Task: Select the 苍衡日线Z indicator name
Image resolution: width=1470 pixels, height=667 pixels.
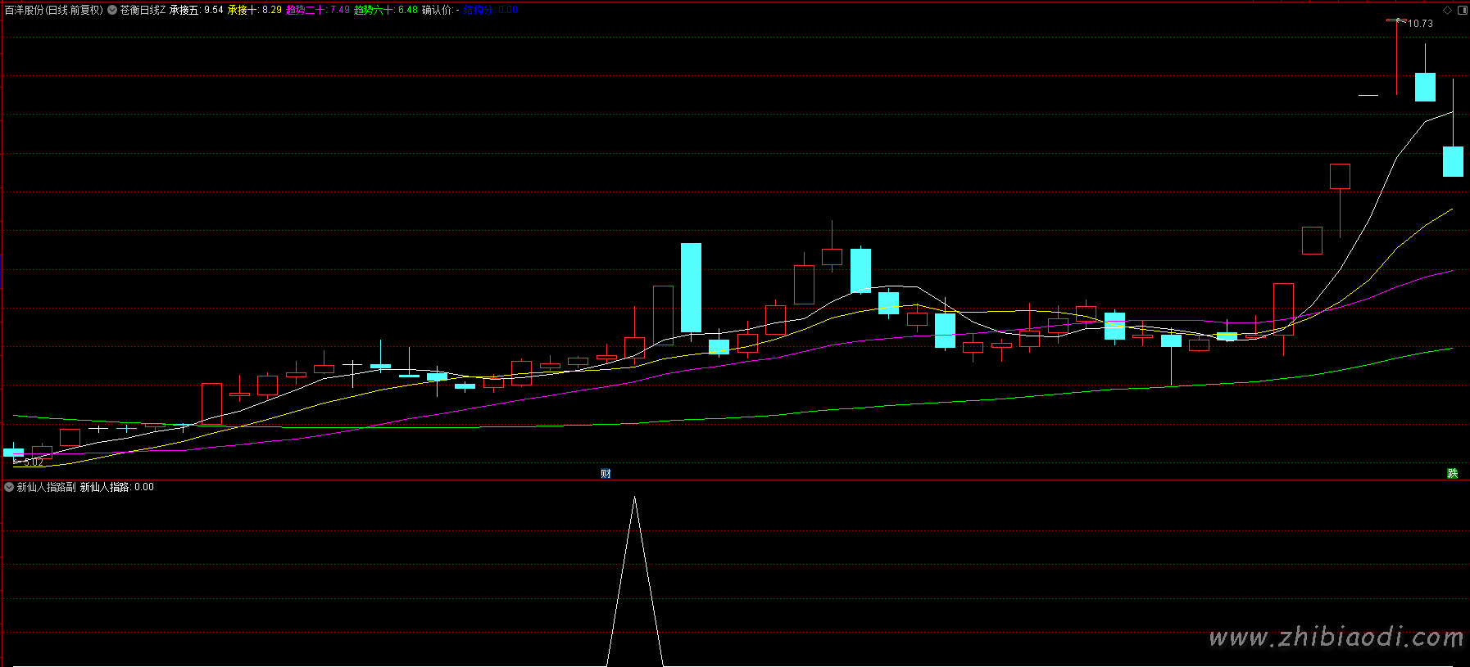Action: [x=143, y=10]
